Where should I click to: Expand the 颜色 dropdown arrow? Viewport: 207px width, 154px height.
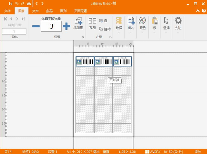142,33
